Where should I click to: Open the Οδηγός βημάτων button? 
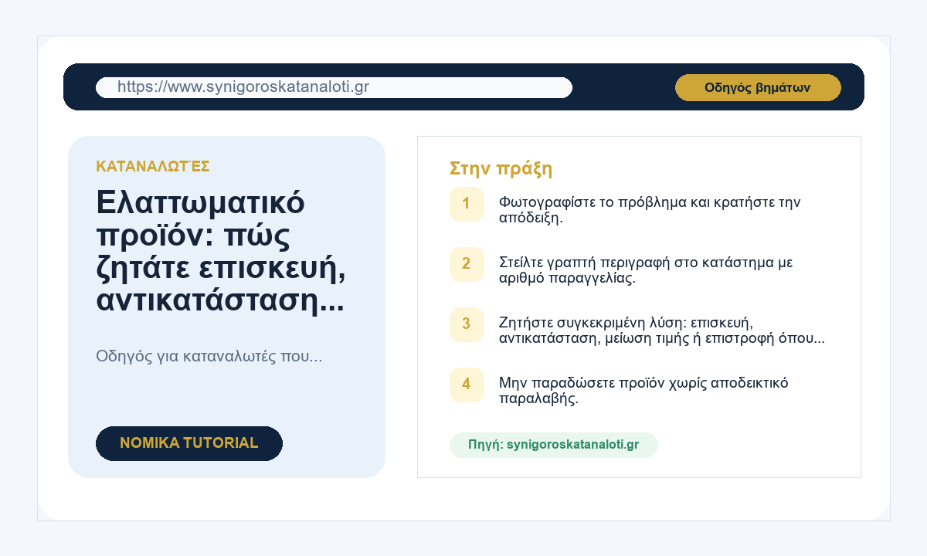(758, 87)
